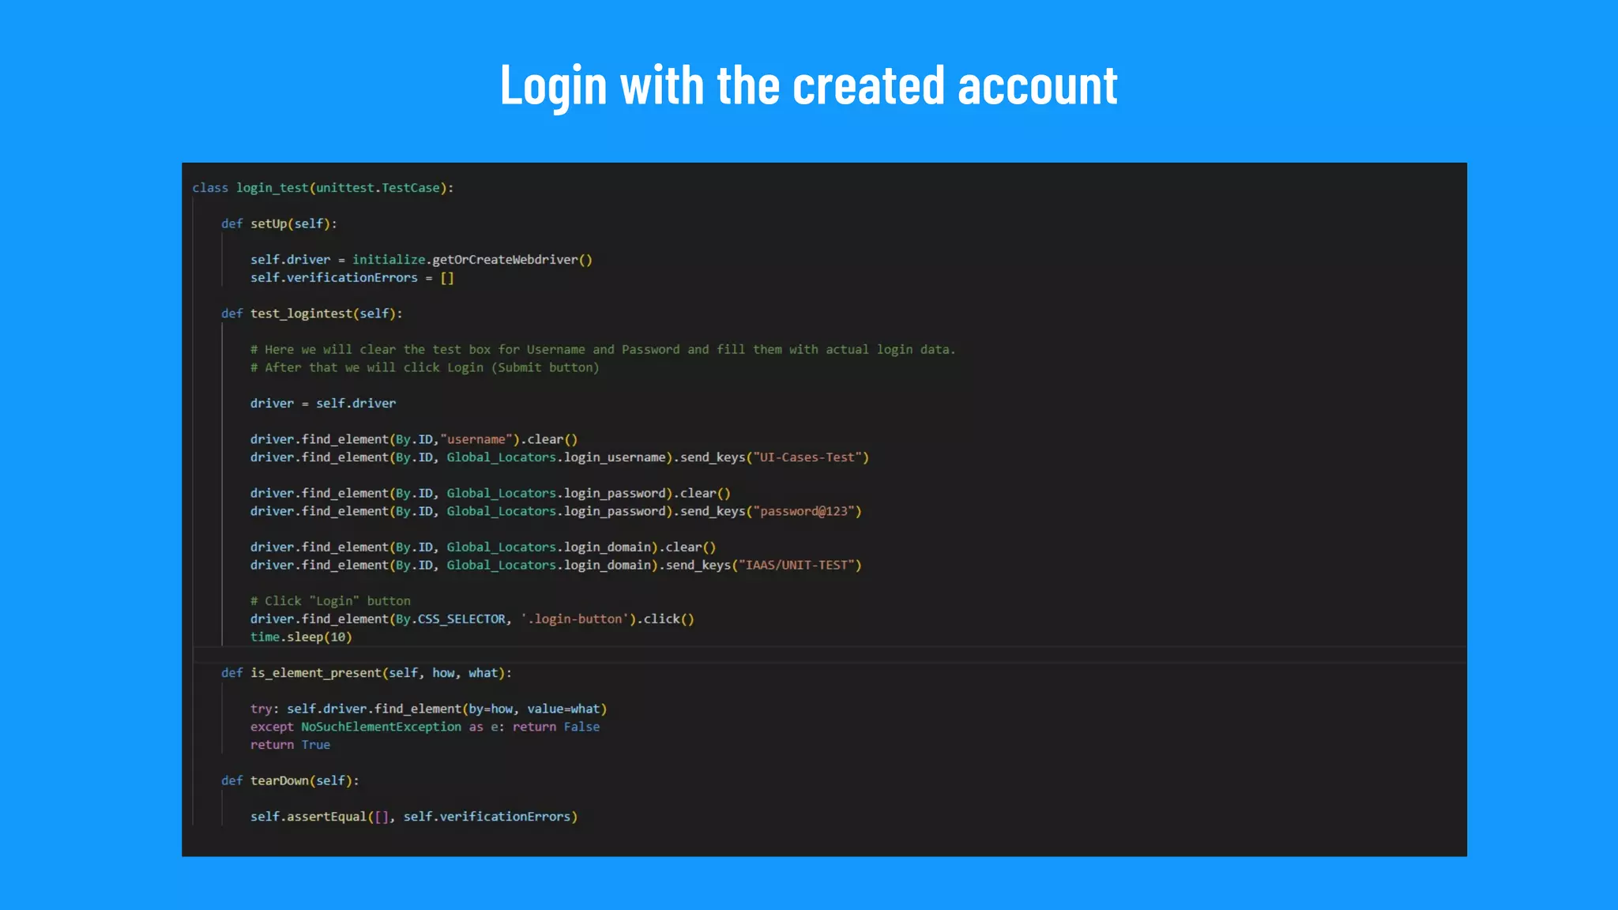The image size is (1618, 910).
Task: Click the 'class login_test(unittest.TestCase):' line
Action: tap(322, 188)
